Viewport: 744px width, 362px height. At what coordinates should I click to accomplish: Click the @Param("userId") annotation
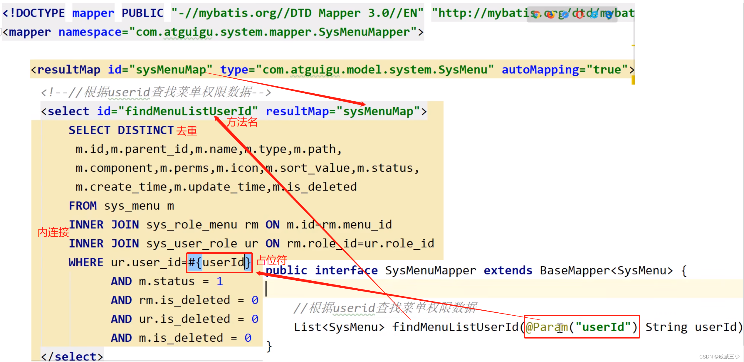[582, 327]
